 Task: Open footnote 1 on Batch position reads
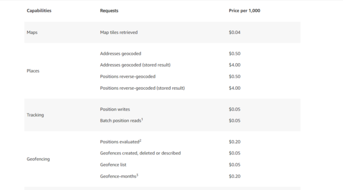point(142,119)
